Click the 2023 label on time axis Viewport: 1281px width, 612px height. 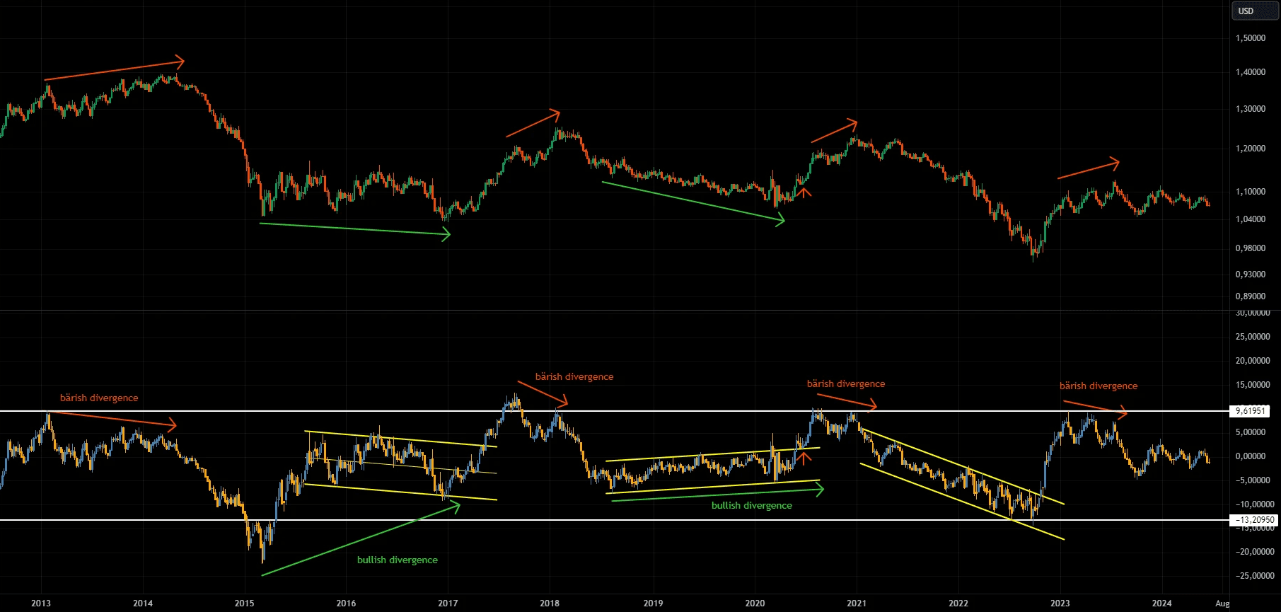click(x=1060, y=604)
